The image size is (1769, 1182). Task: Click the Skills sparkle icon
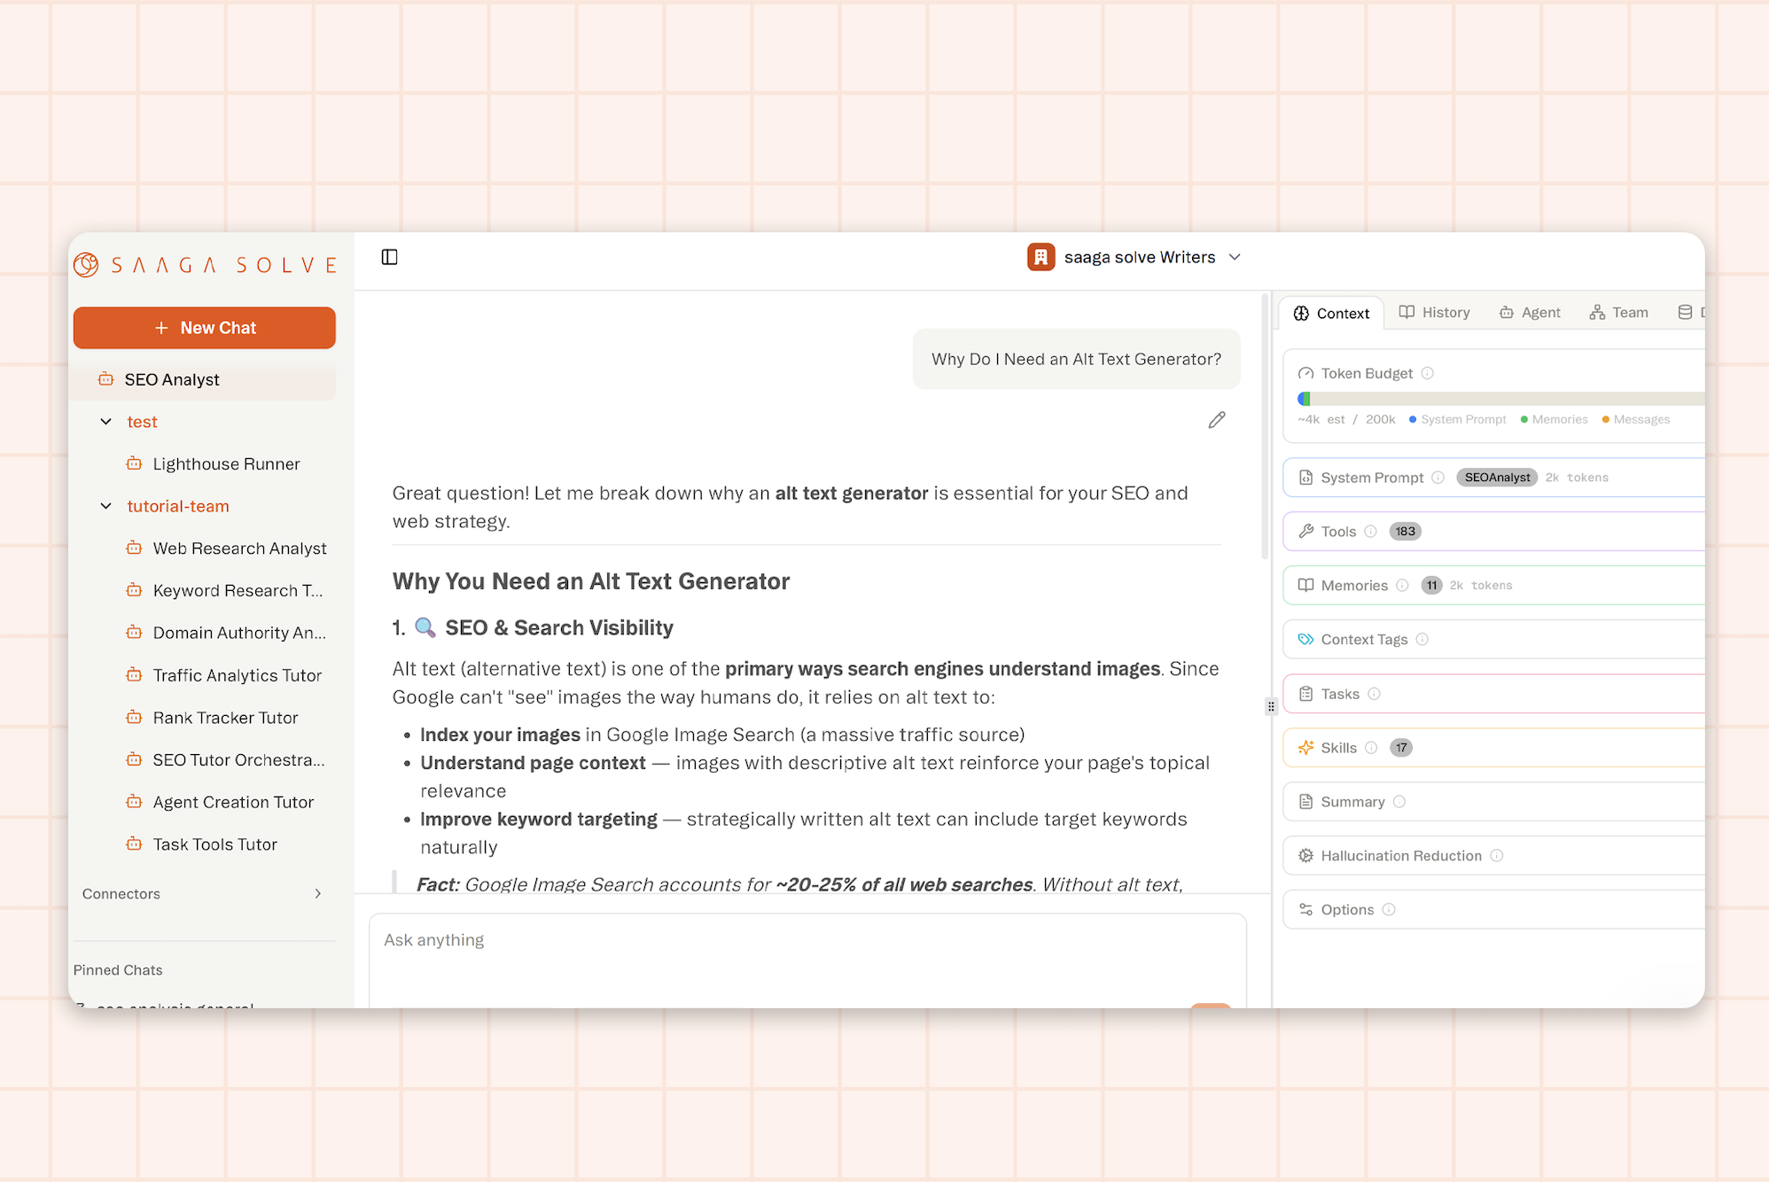click(1305, 748)
